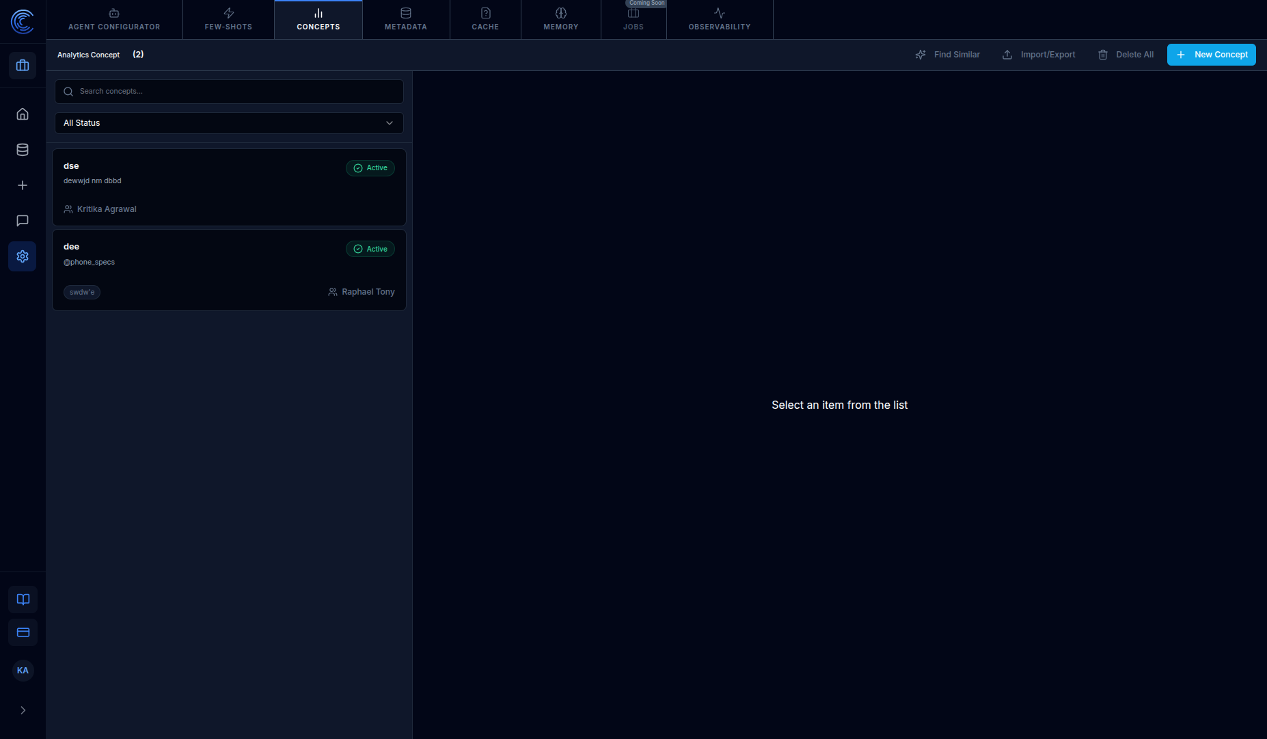Open the database icon in sidebar
This screenshot has height=739, width=1267.
[23, 150]
